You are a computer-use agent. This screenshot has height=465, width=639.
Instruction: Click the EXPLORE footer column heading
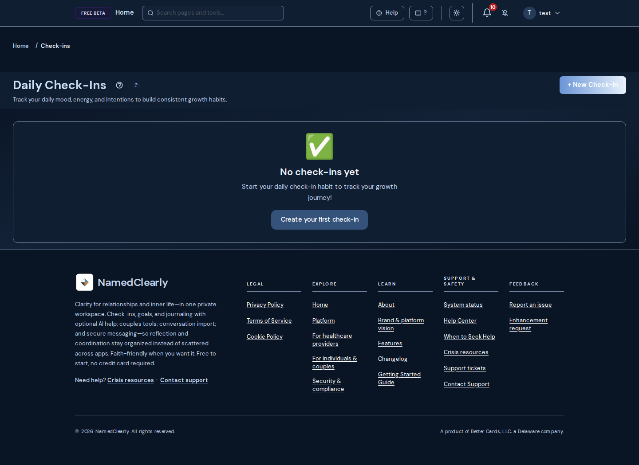pyautogui.click(x=324, y=284)
